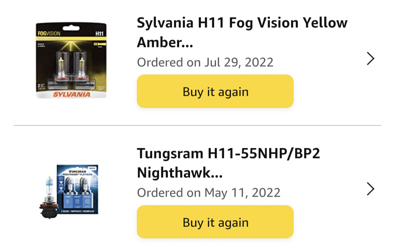Open the Tungsram Nighthawk product thumbnail
This screenshot has height=247, width=394.
(69, 191)
